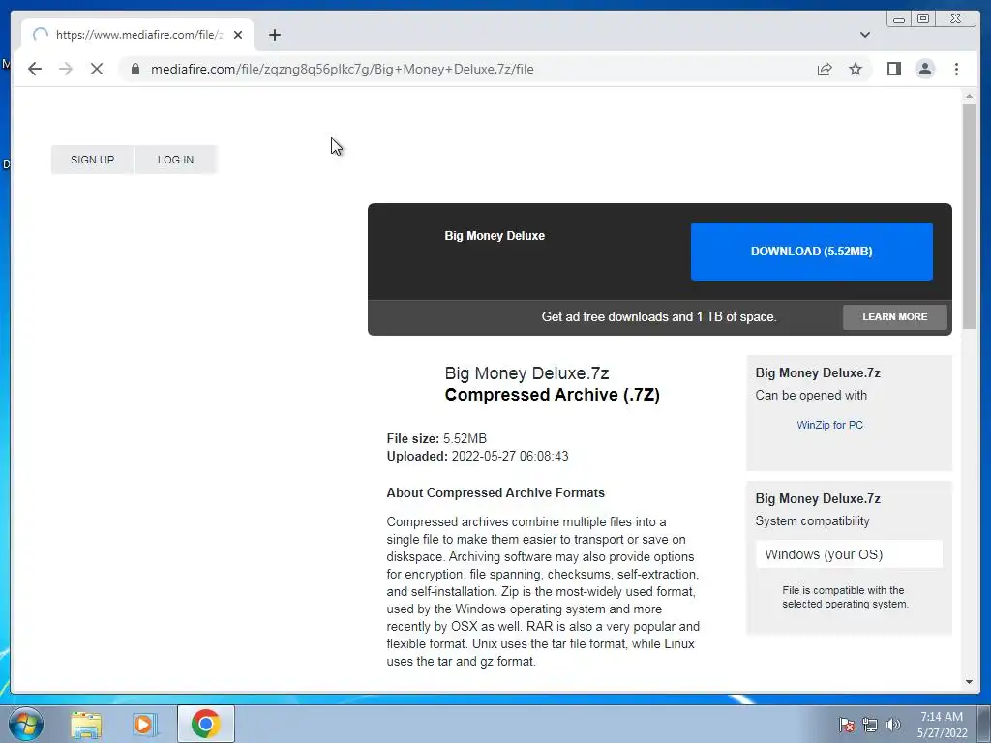Select the mediafire.com file tab
The height and width of the screenshot is (743, 991).
(137, 35)
